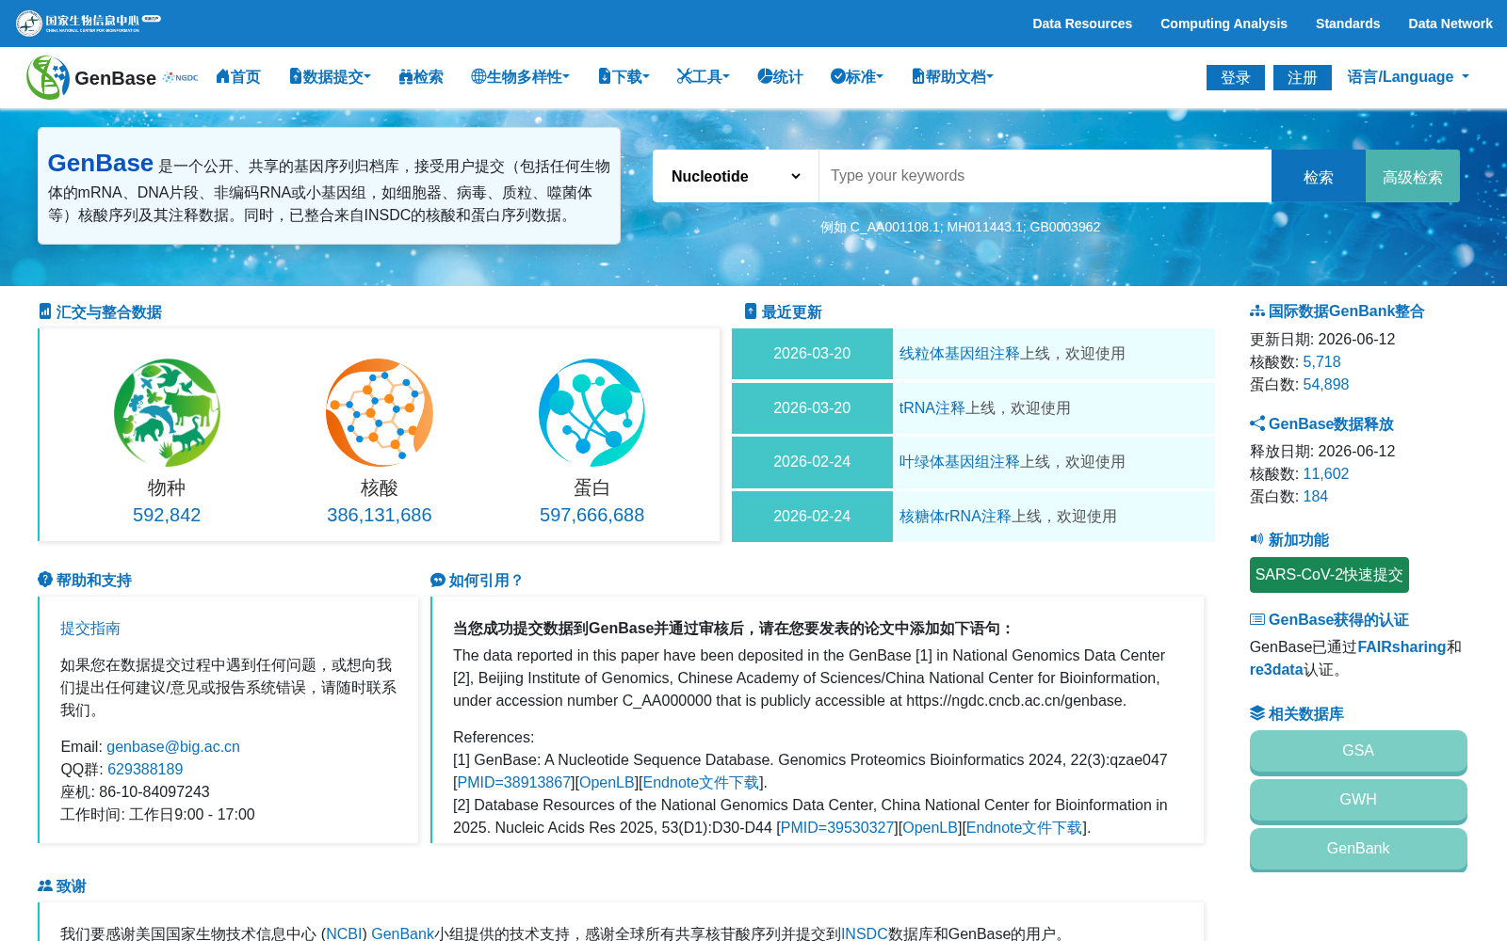Expand the 下载 download menu

click(624, 77)
